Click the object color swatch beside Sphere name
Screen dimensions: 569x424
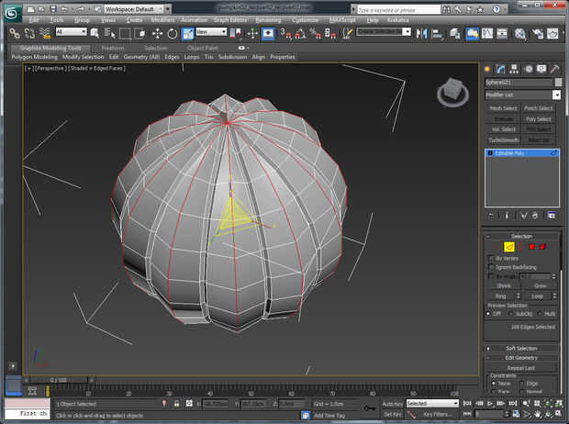(x=556, y=82)
